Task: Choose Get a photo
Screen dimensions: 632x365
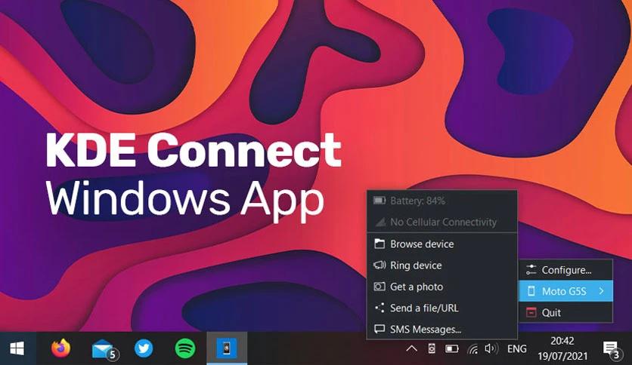Action: point(442,287)
